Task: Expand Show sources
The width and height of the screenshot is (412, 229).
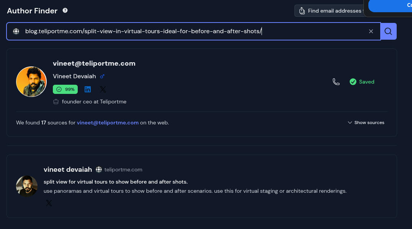Action: point(366,123)
